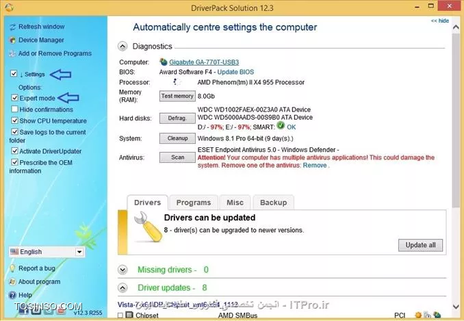Open the English language dropdown

[79, 252]
